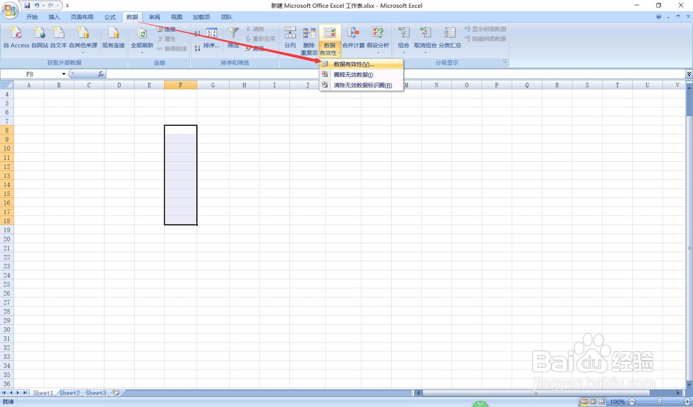Image resolution: width=693 pixels, height=407 pixels.
Task: Select row 8 header
Action: [6, 130]
